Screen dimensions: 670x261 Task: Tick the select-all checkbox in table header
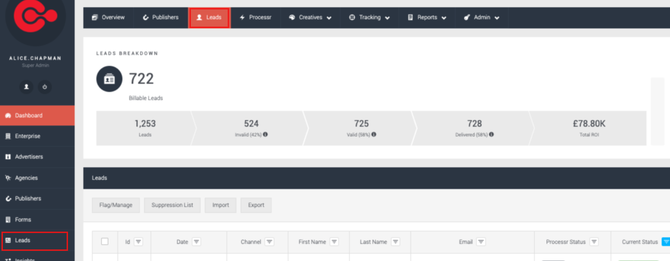point(105,241)
